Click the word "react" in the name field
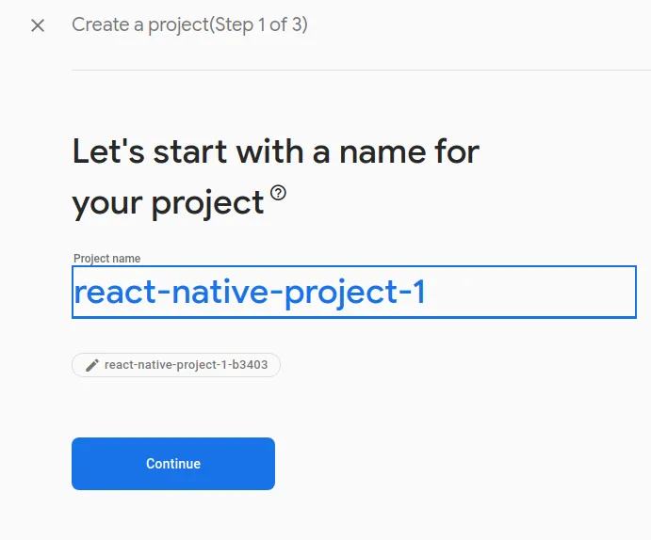Viewport: 651px width, 540px height. (115, 293)
